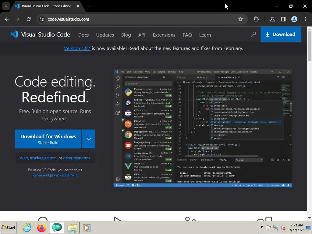Open the license and privacy statement link
The width and height of the screenshot is (312, 234).
click(55, 175)
